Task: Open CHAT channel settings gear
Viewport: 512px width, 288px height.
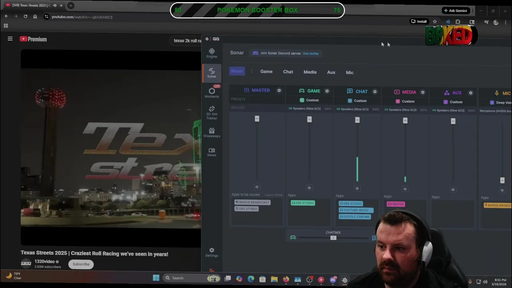Action: 375,92
